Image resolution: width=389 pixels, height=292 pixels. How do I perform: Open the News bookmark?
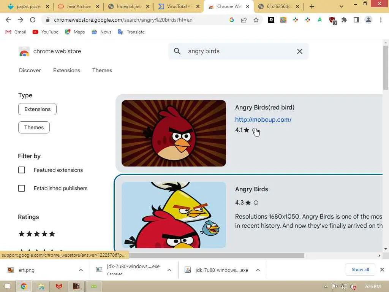point(101,32)
